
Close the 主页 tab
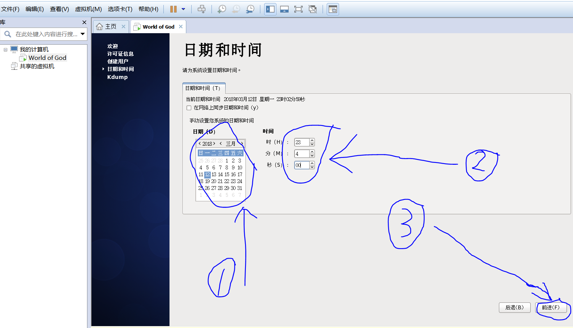(x=123, y=26)
